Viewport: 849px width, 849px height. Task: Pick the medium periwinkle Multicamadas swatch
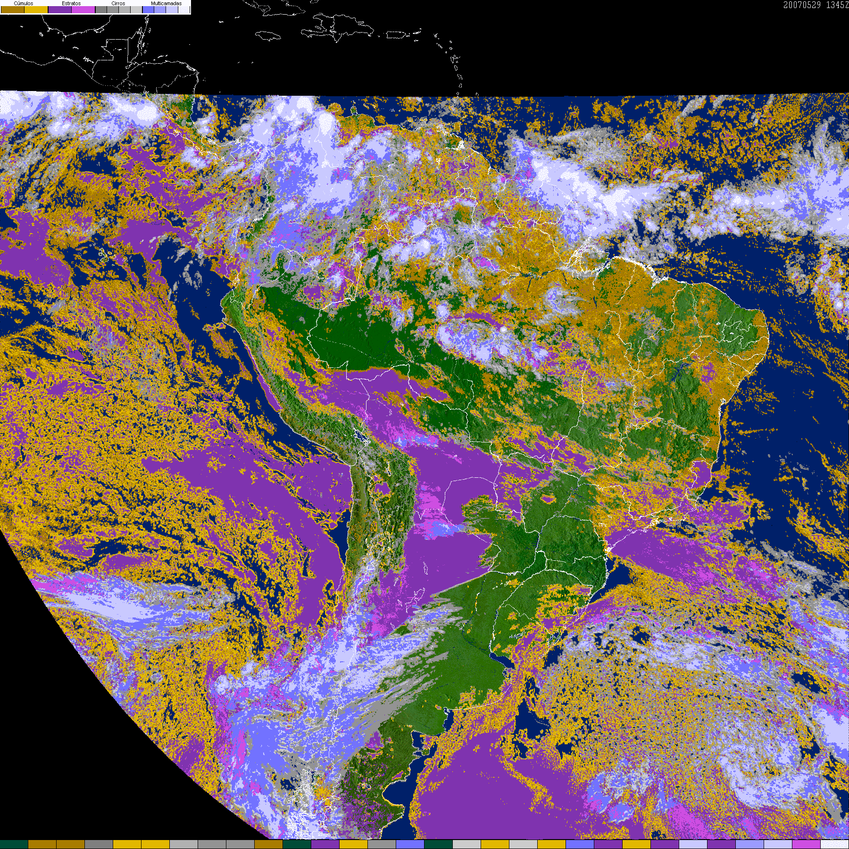[x=160, y=9]
